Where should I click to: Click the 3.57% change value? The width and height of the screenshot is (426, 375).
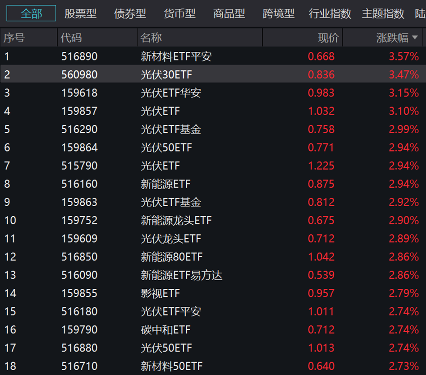tap(404, 56)
